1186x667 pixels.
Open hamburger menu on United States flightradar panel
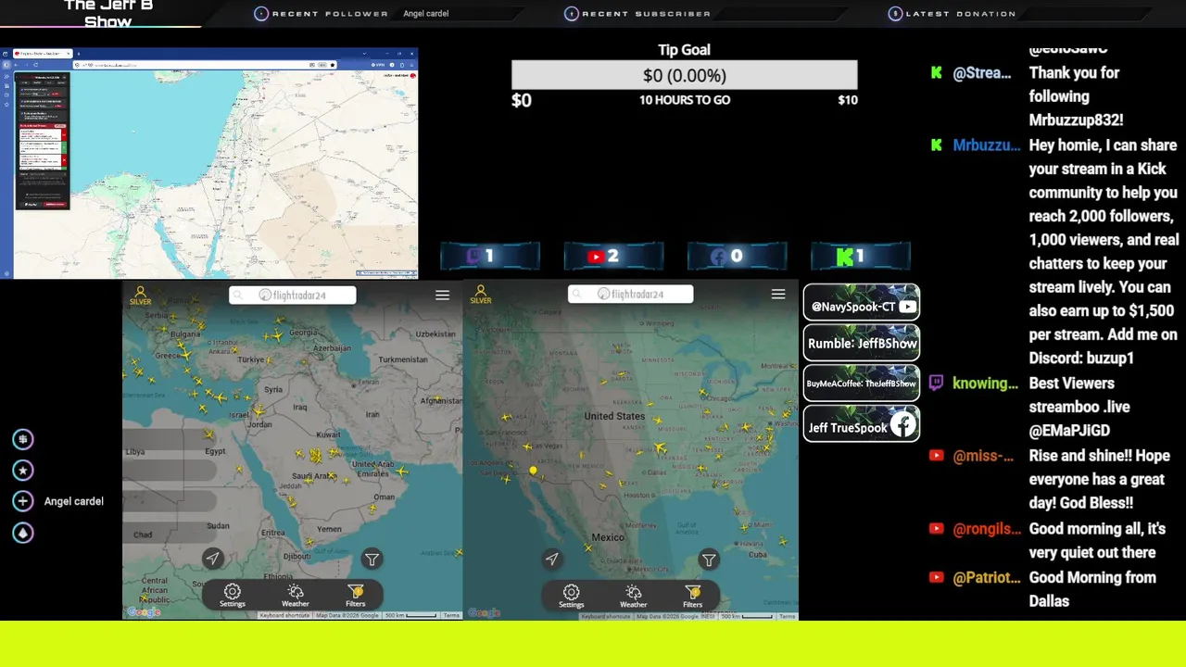click(778, 294)
